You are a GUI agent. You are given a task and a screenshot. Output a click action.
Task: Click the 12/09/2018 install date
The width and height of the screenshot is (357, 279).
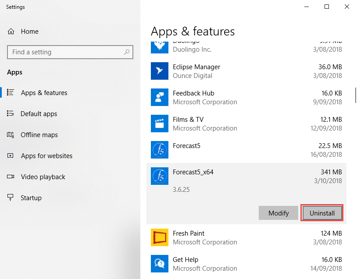click(x=326, y=128)
